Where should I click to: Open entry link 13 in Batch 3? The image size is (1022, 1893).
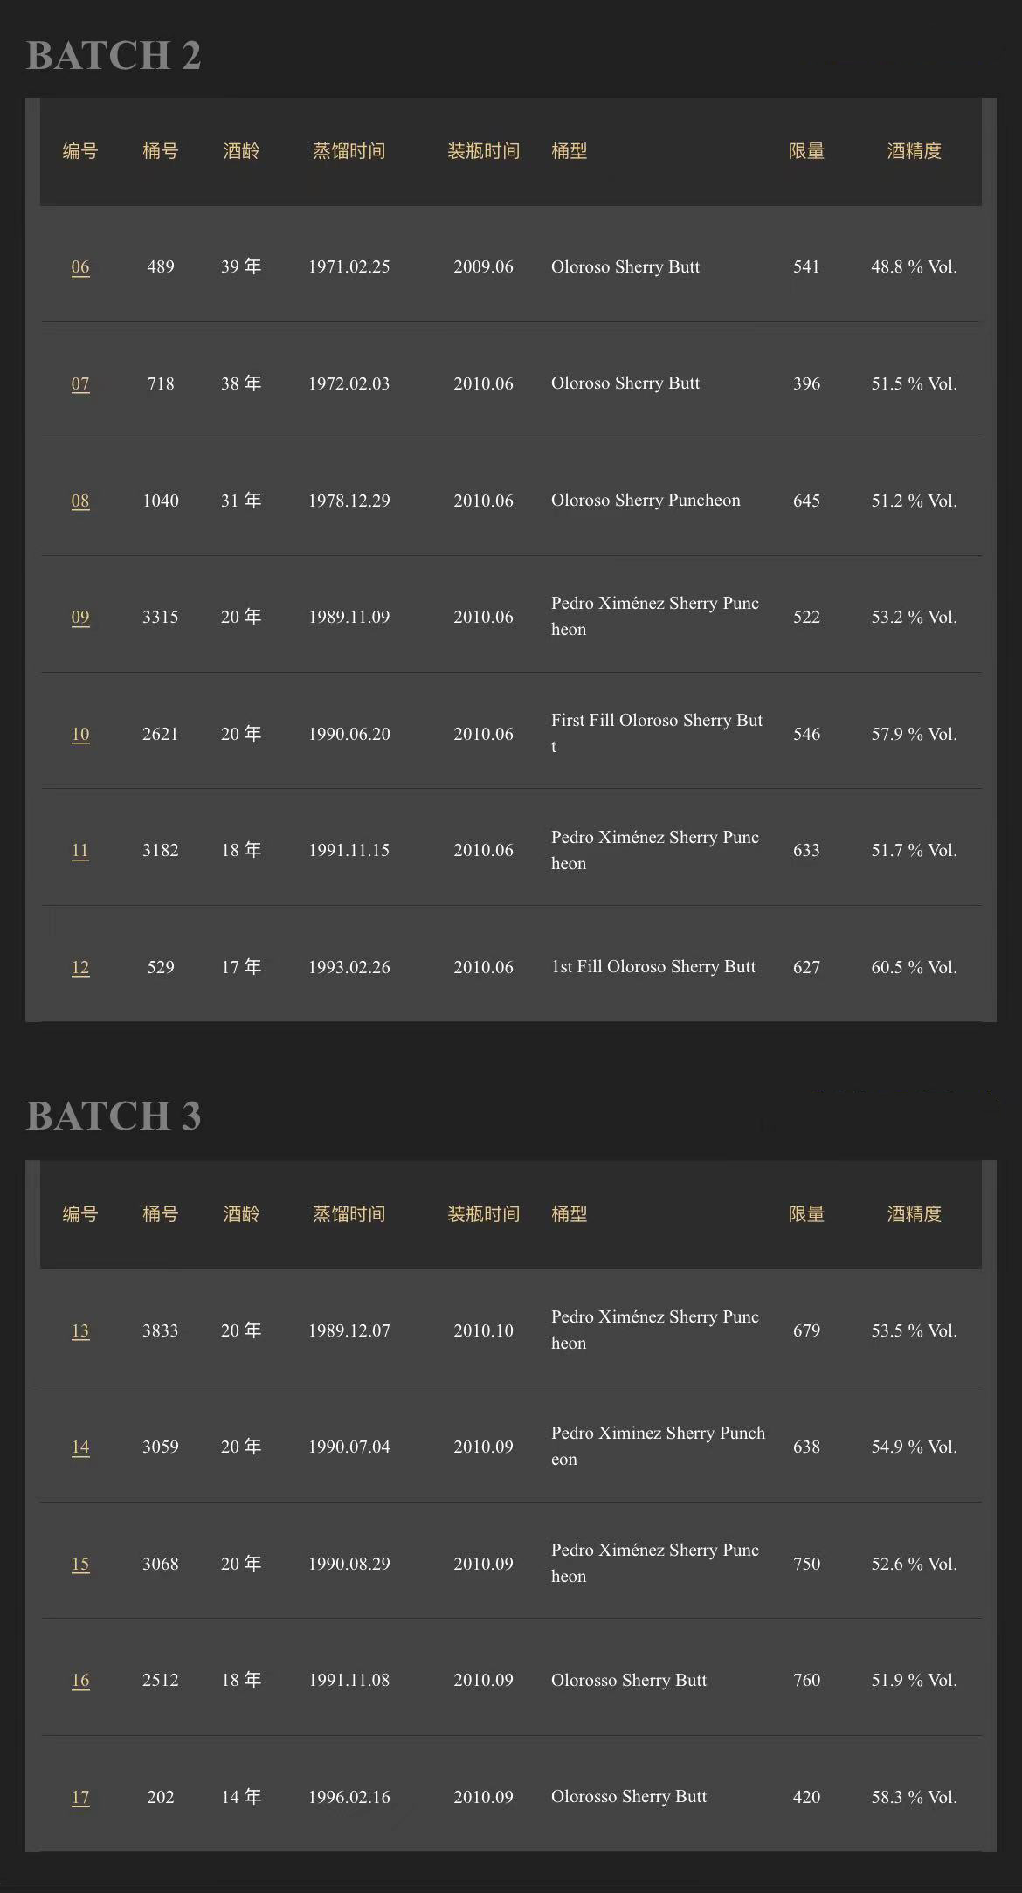point(80,1331)
